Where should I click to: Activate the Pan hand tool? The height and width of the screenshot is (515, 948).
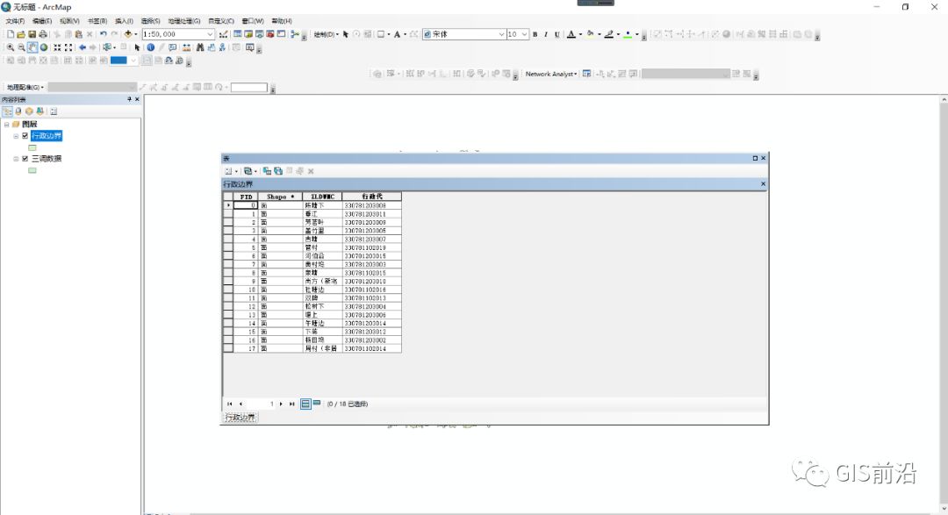click(x=32, y=47)
